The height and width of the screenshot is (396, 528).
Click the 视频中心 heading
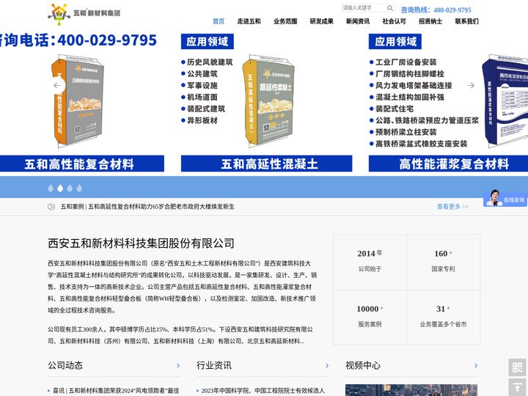(363, 366)
